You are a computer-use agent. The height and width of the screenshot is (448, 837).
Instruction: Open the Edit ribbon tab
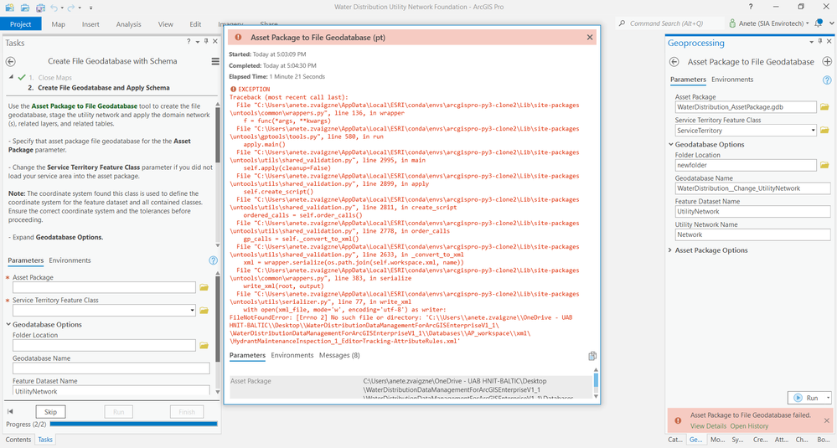(x=195, y=24)
